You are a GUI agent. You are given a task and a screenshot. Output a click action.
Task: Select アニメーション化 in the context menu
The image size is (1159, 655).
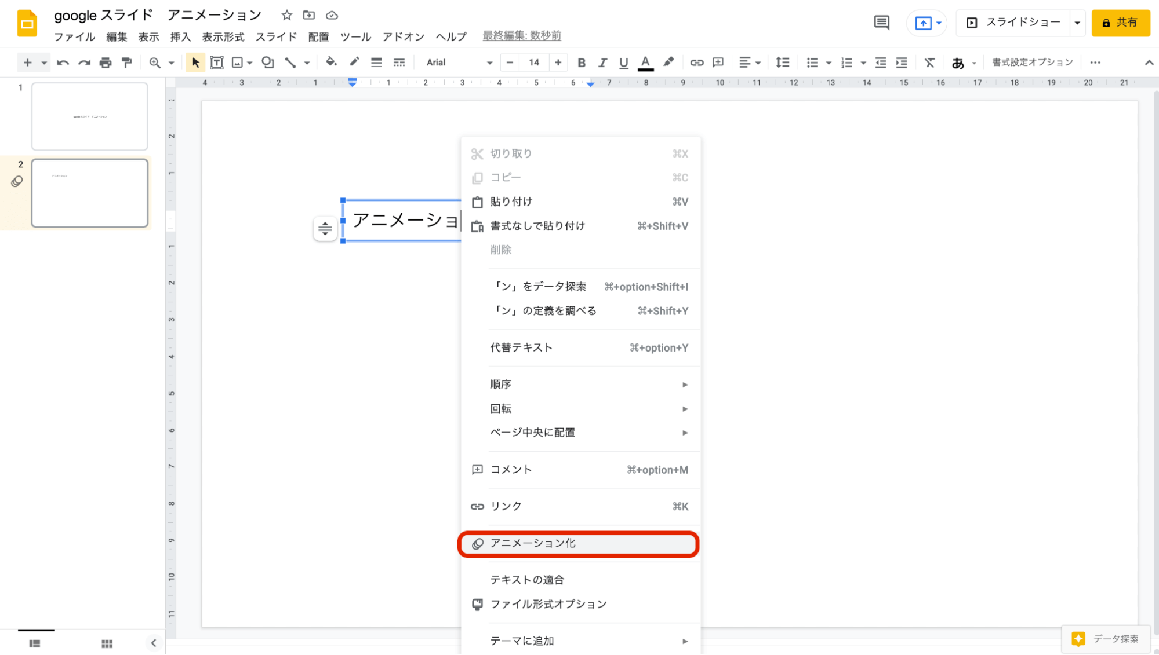coord(579,543)
